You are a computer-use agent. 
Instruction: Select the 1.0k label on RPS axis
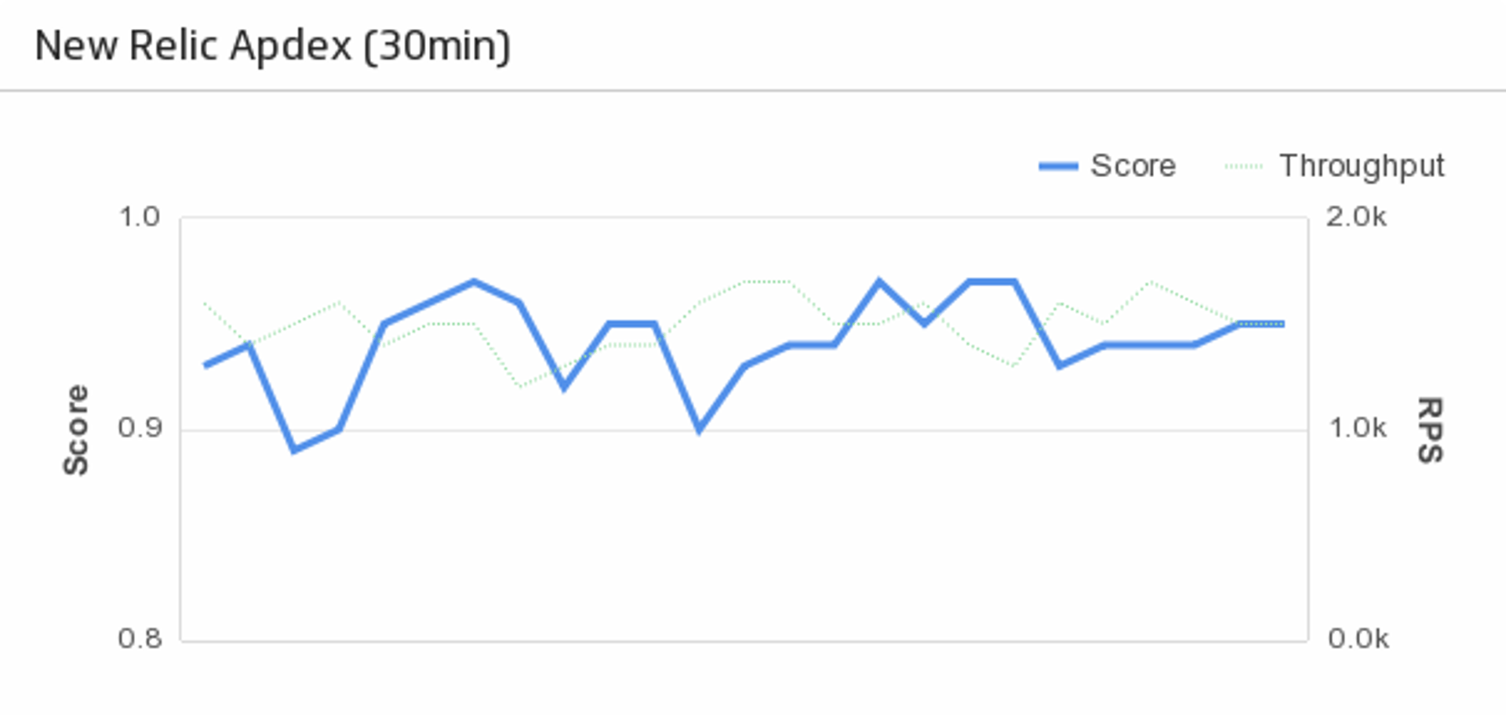pos(1356,428)
